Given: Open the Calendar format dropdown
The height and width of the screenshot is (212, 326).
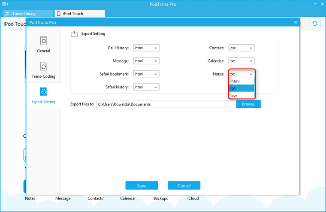Looking at the screenshot, I should pos(241,61).
